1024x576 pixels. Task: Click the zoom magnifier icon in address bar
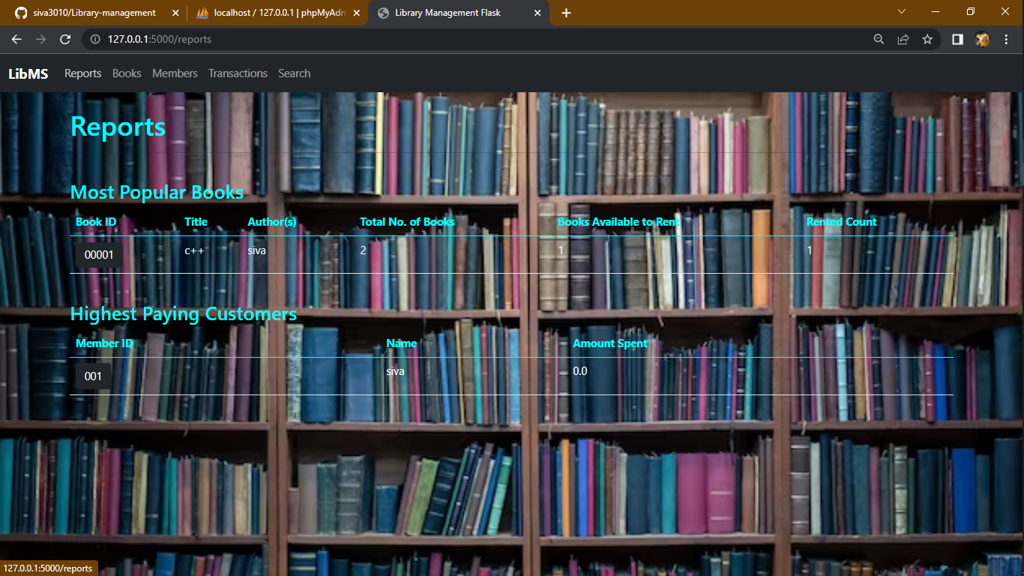(878, 39)
